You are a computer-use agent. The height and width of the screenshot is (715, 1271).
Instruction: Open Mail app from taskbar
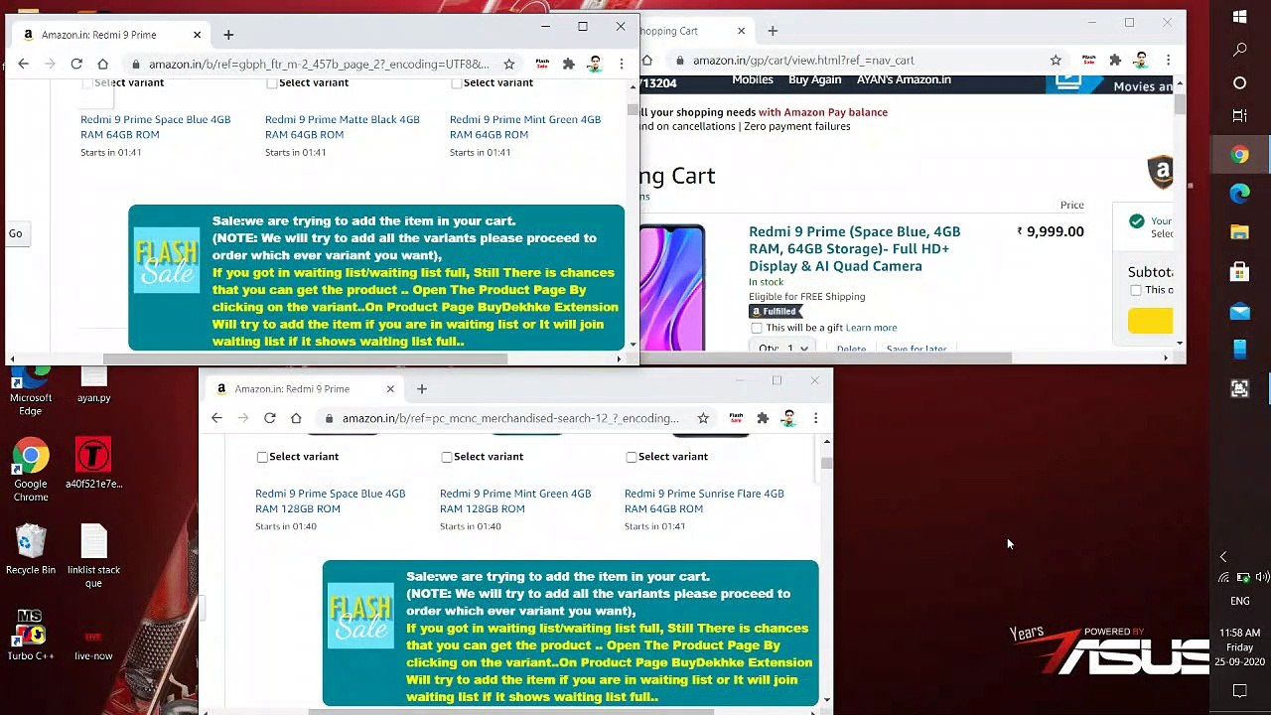tap(1239, 311)
